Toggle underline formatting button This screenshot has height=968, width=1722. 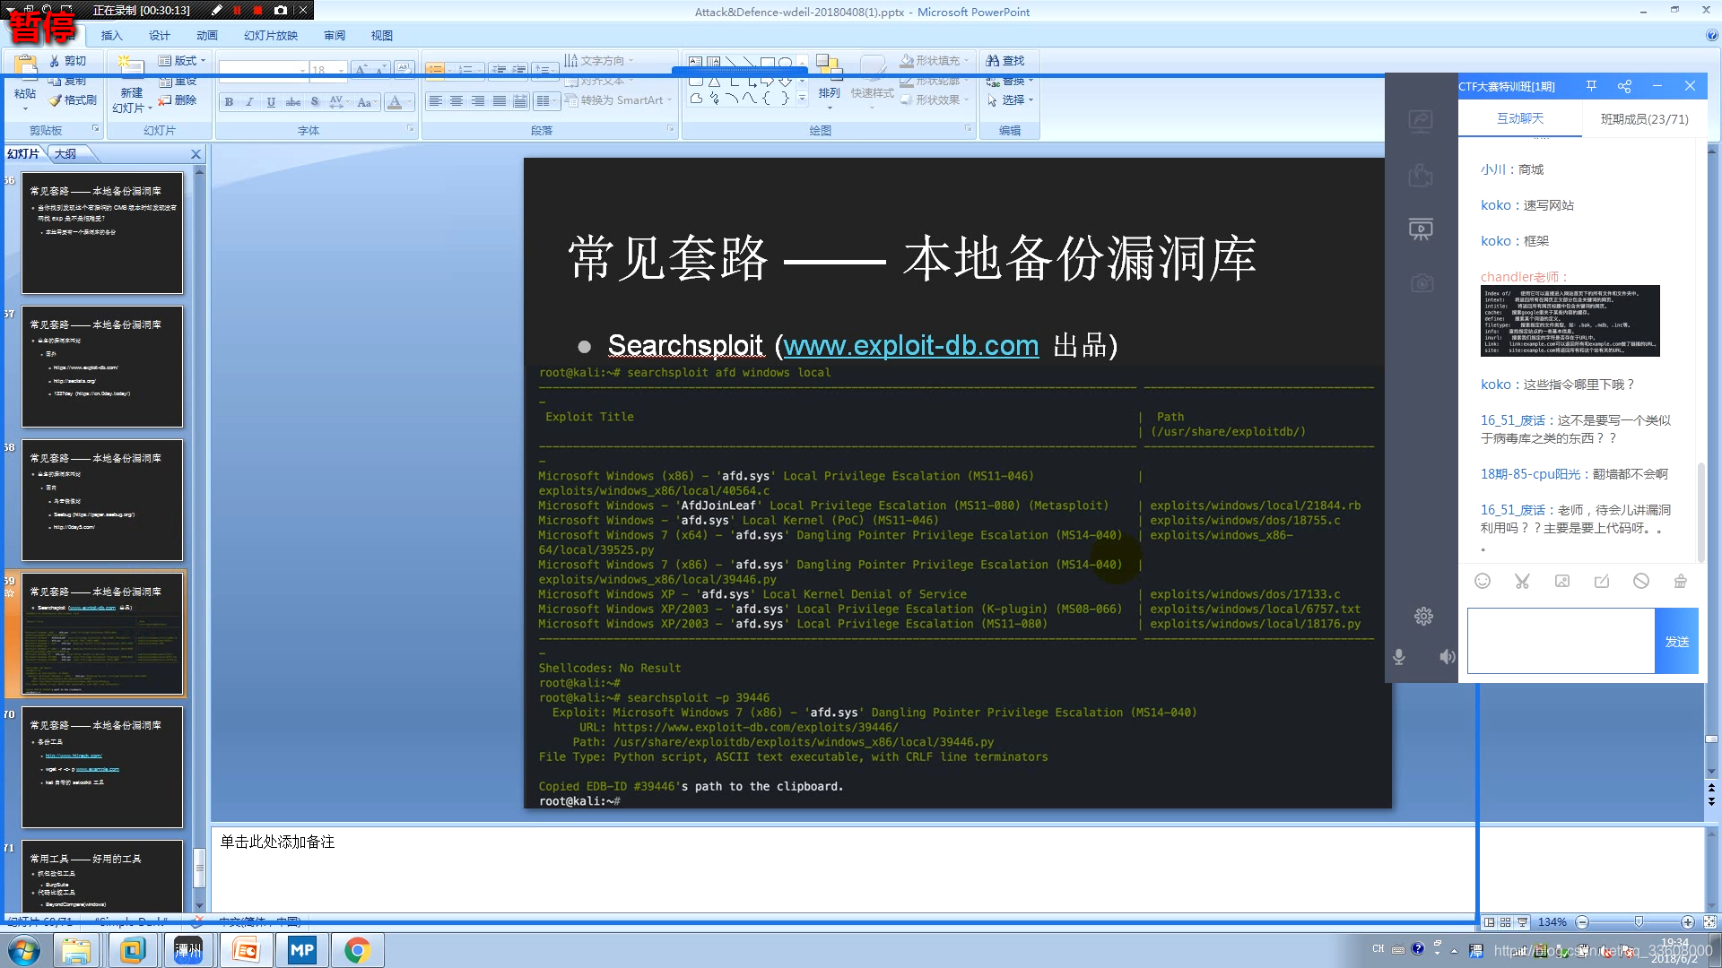[271, 102]
